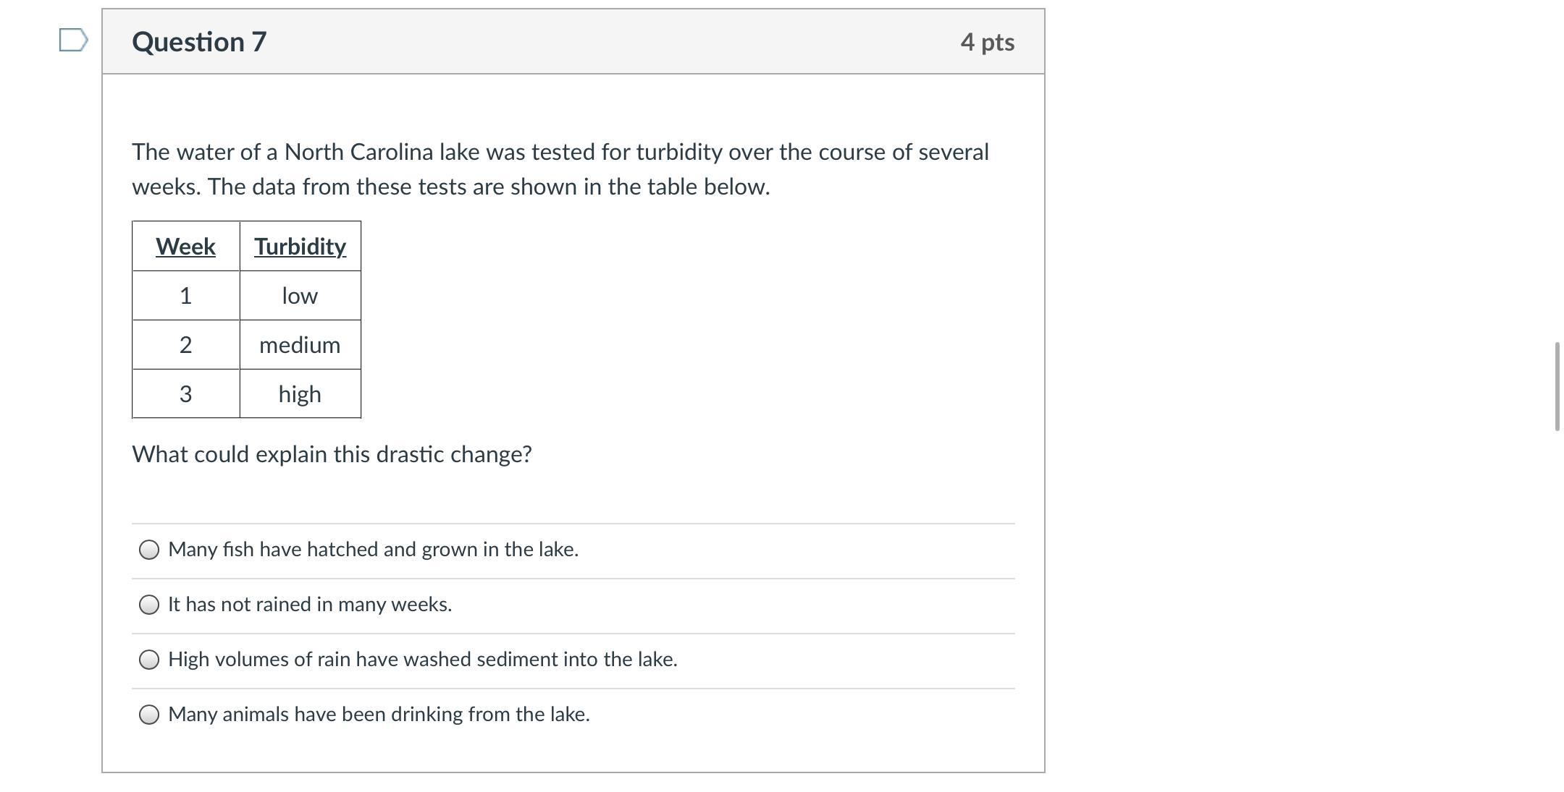Click the underlined 'Week' table header

click(x=185, y=247)
